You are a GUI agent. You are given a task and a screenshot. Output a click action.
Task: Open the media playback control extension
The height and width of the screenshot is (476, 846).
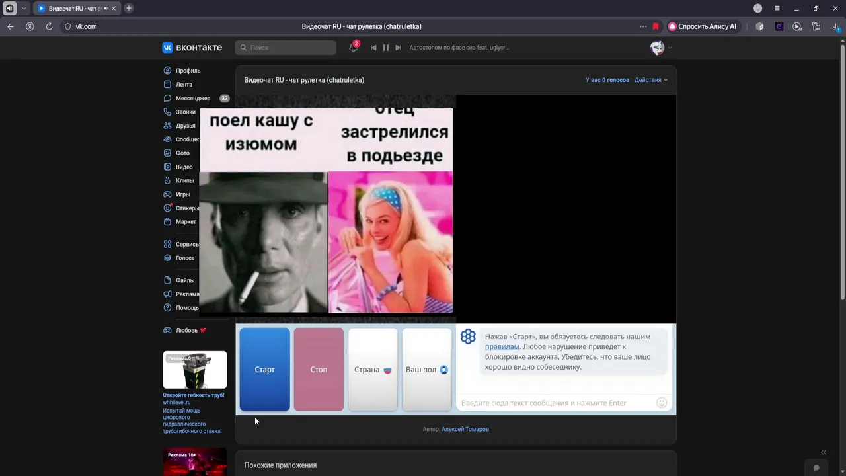tap(797, 26)
